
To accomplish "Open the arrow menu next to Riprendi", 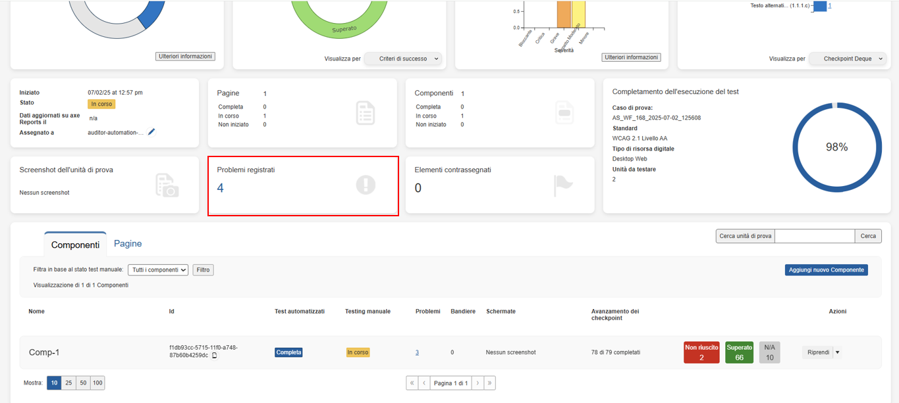I will click(x=837, y=352).
